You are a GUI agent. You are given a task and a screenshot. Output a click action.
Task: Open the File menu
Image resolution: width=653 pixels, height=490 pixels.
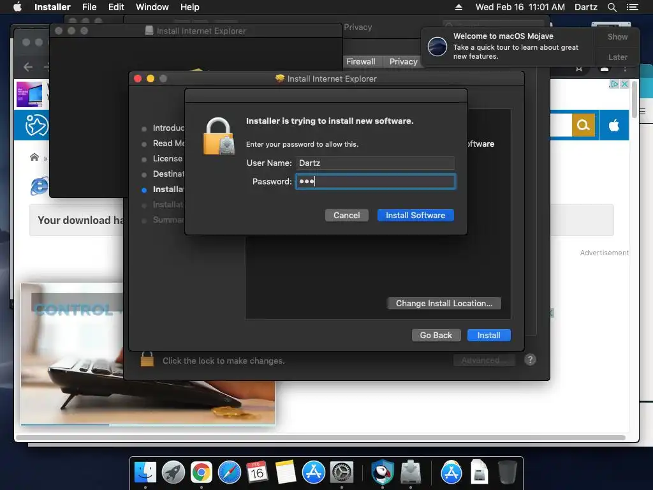coord(89,7)
